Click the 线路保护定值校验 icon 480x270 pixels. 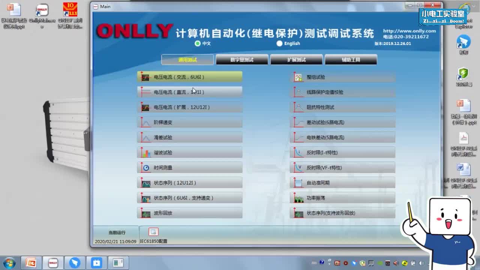click(298, 92)
